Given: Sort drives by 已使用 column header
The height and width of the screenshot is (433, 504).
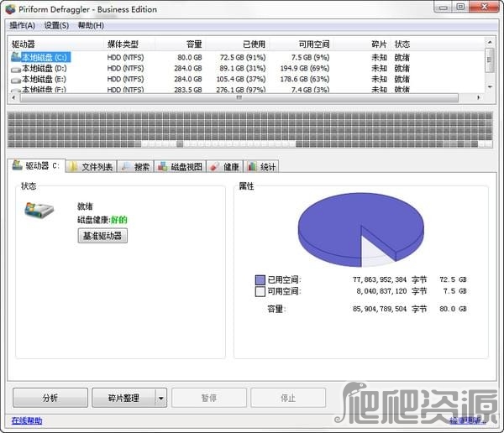Looking at the screenshot, I should (252, 44).
